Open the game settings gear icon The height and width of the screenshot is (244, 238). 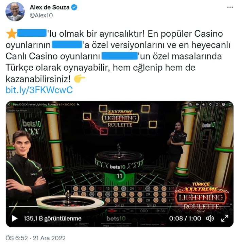210,104
